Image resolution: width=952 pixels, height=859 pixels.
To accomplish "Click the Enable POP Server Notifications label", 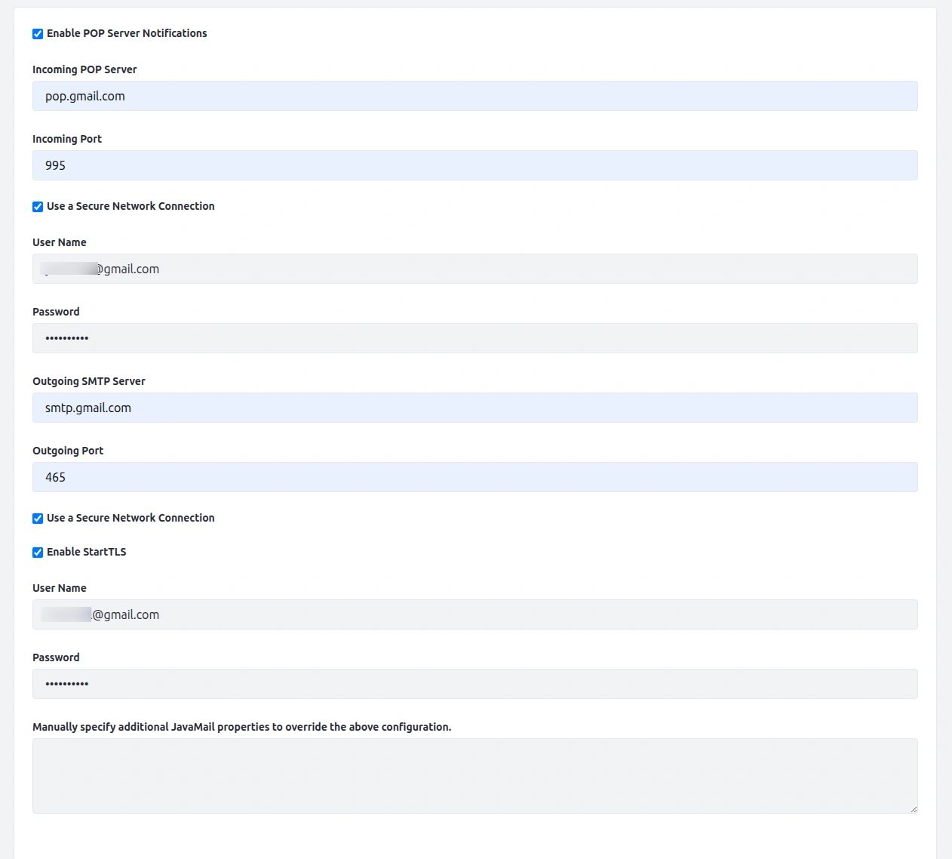I will click(x=127, y=33).
